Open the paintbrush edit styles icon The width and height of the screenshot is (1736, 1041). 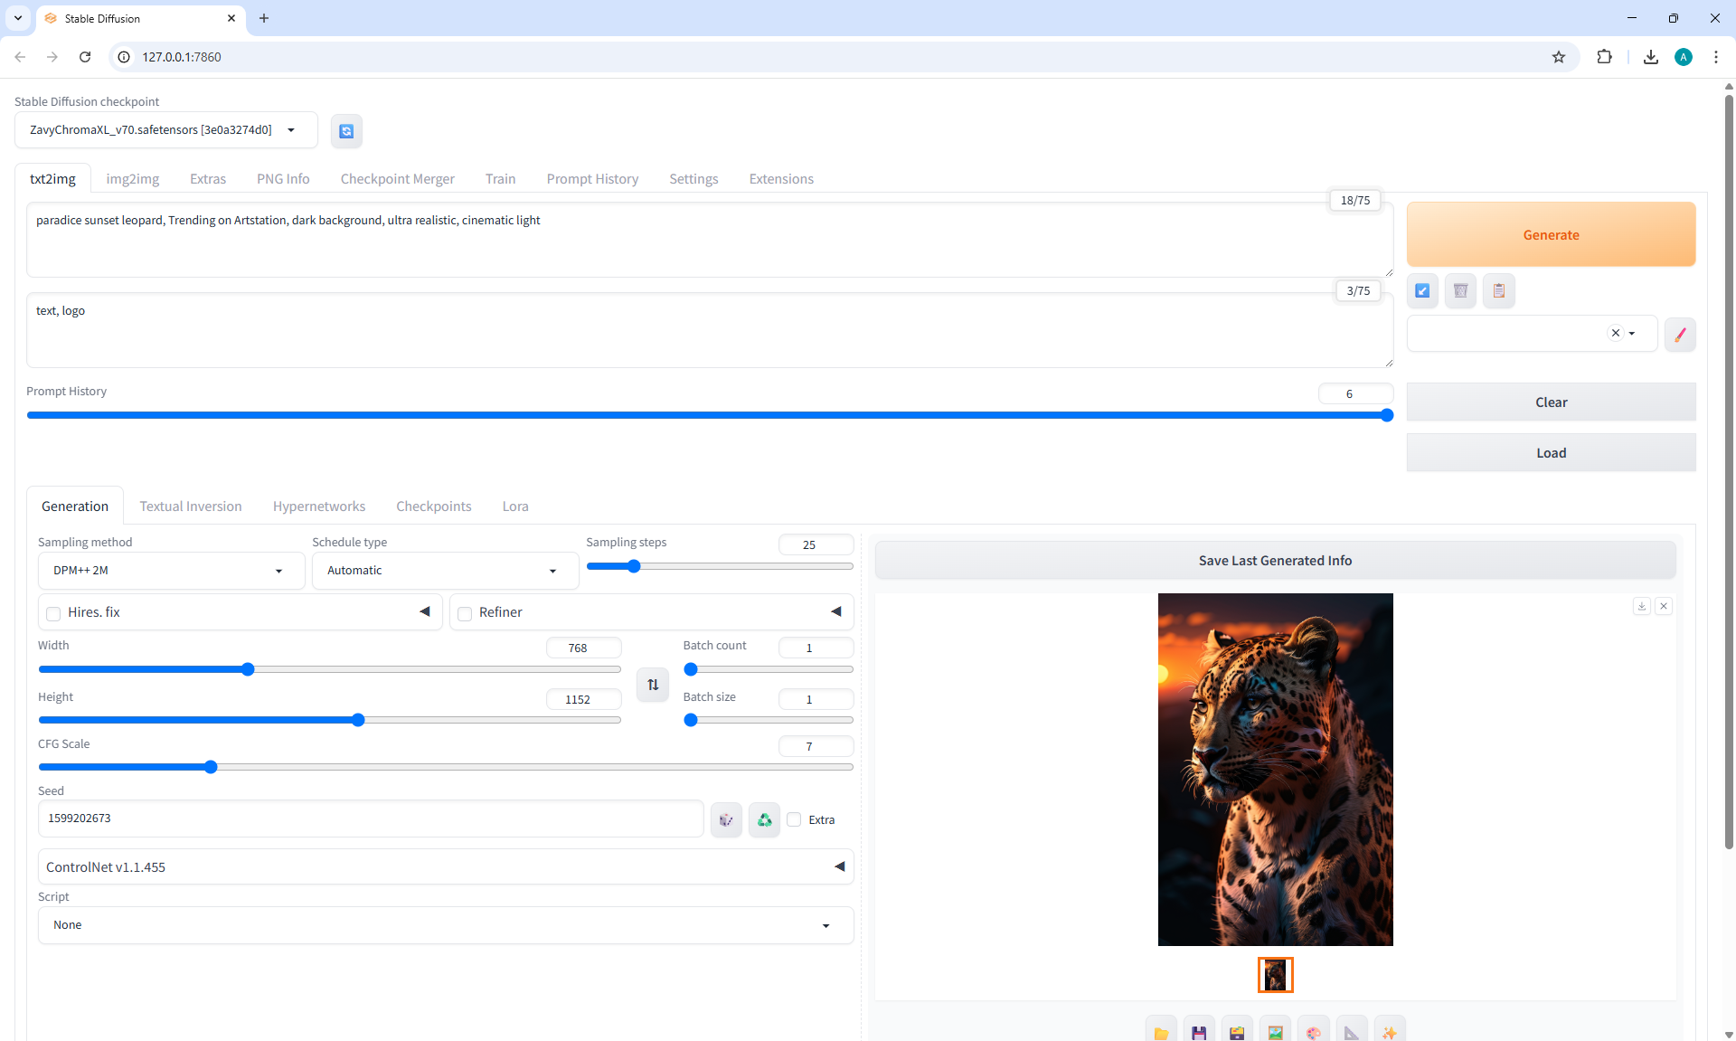click(x=1680, y=335)
